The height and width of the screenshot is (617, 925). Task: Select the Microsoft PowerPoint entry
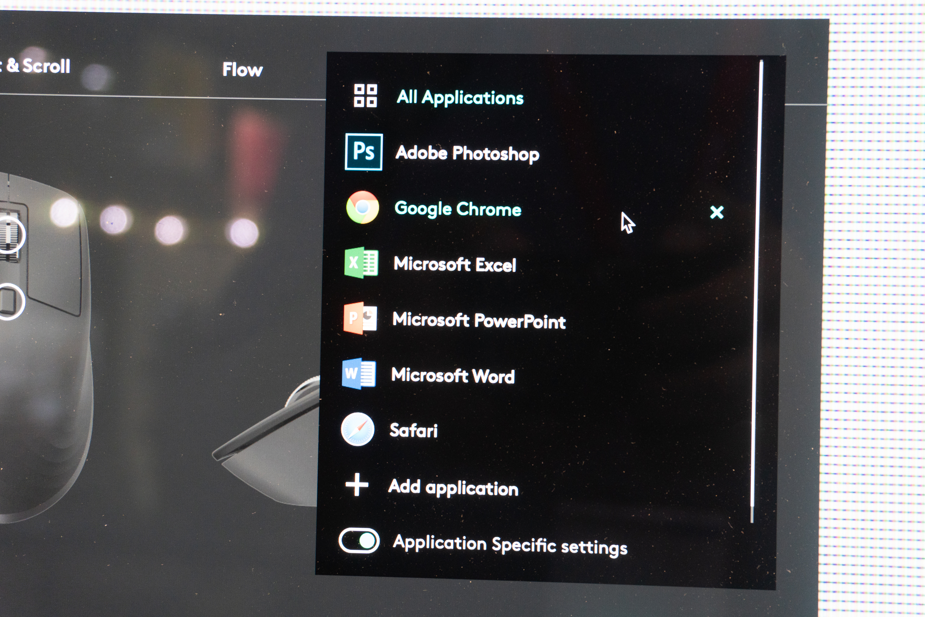click(x=479, y=321)
